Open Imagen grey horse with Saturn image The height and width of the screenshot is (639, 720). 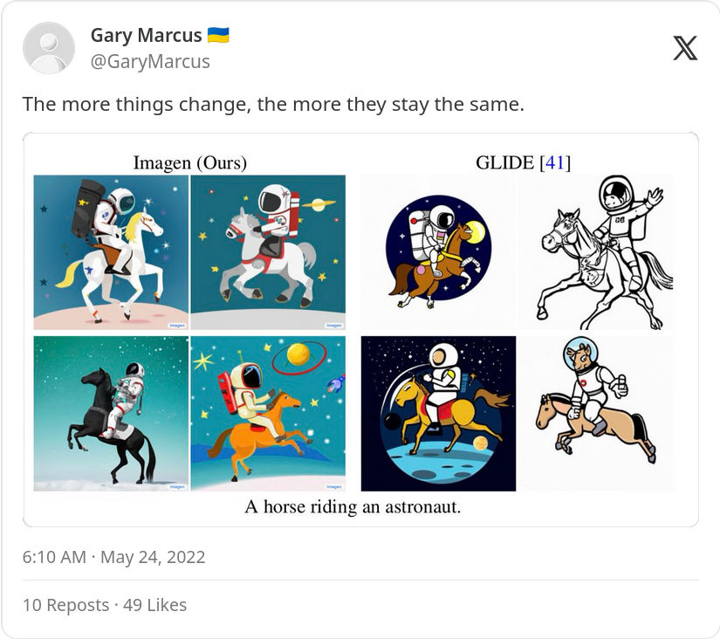click(268, 252)
